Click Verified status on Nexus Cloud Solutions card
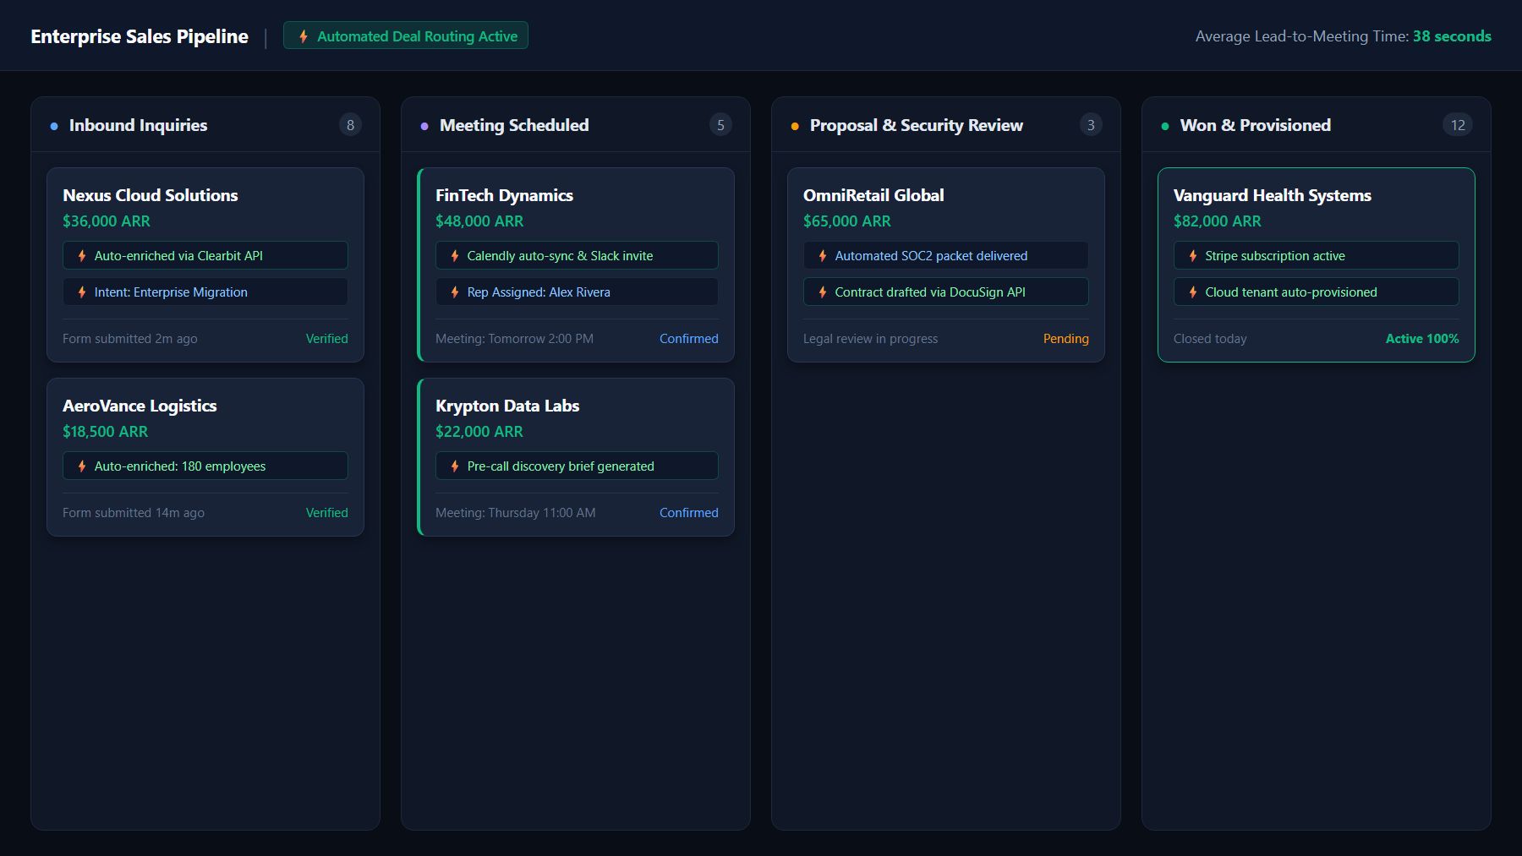The height and width of the screenshot is (856, 1522). pos(326,338)
